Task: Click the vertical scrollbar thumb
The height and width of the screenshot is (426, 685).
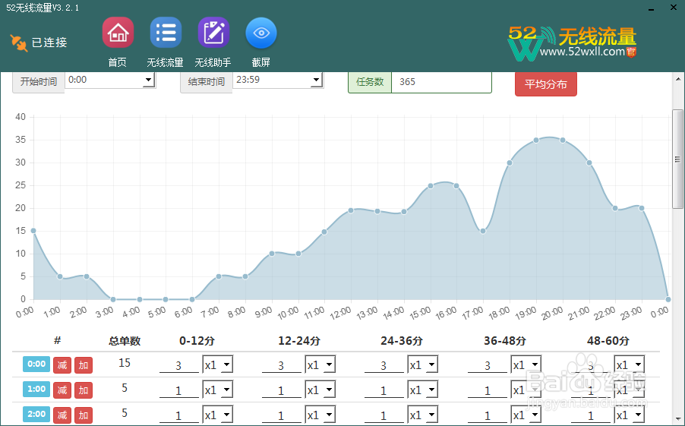Action: (677, 159)
